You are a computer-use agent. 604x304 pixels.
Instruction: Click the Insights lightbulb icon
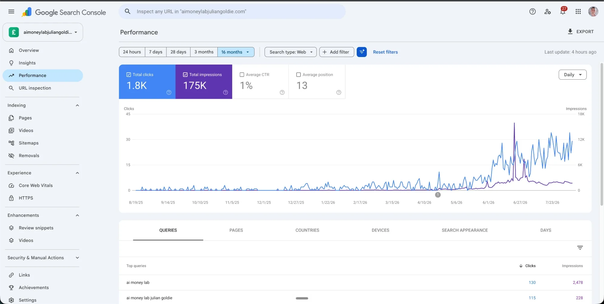point(11,63)
